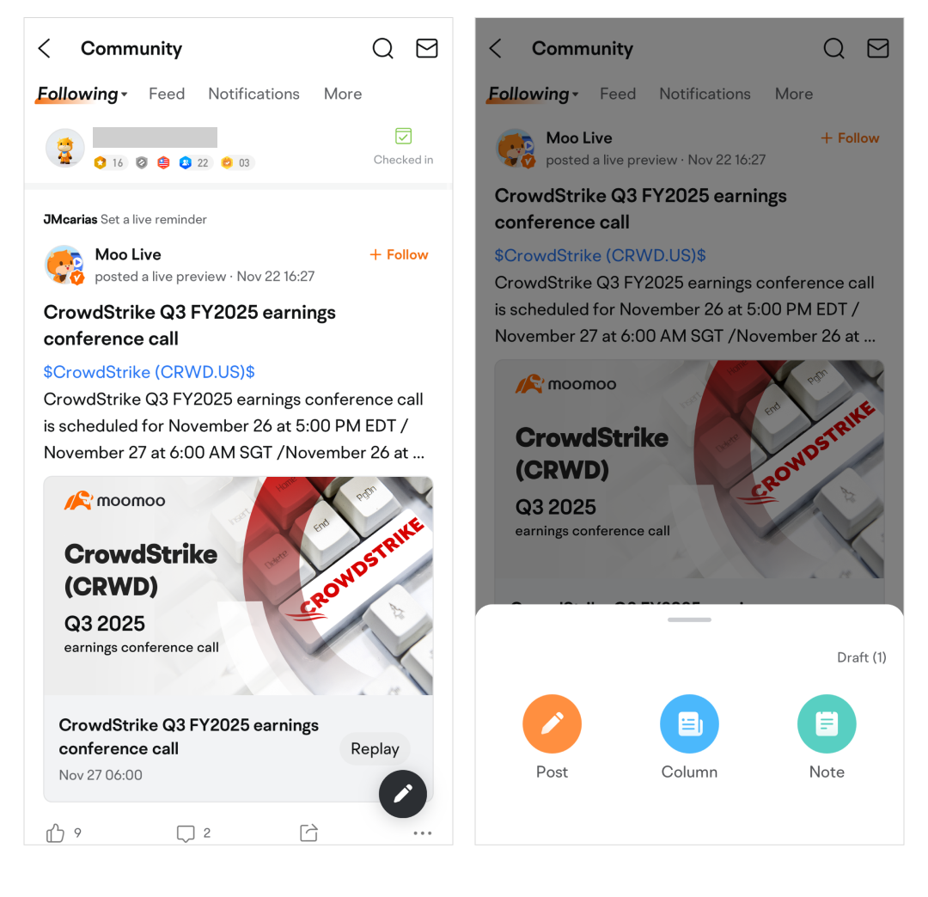Open Draft (1) in bottom sheet
The height and width of the screenshot is (897, 928).
pyautogui.click(x=862, y=657)
